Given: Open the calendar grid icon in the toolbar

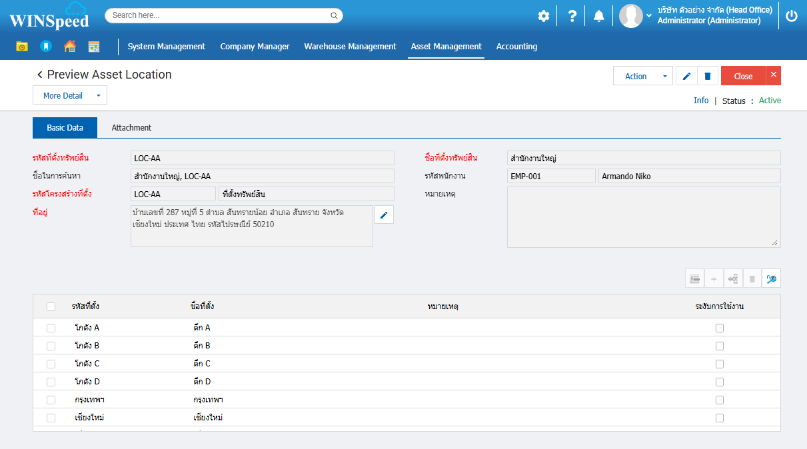Looking at the screenshot, I should (94, 47).
